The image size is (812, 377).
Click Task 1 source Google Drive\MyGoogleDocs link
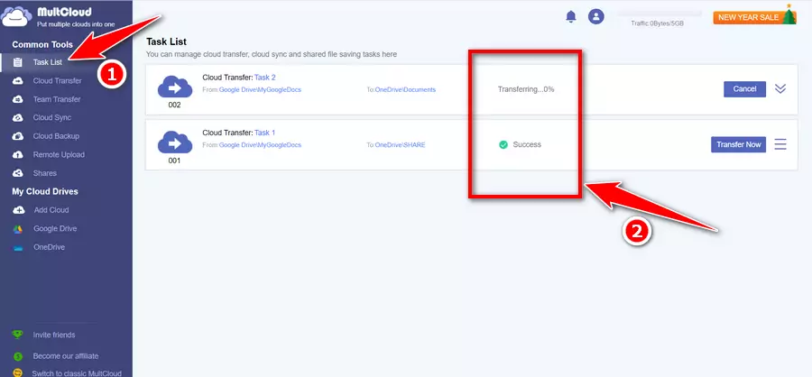[x=260, y=145]
